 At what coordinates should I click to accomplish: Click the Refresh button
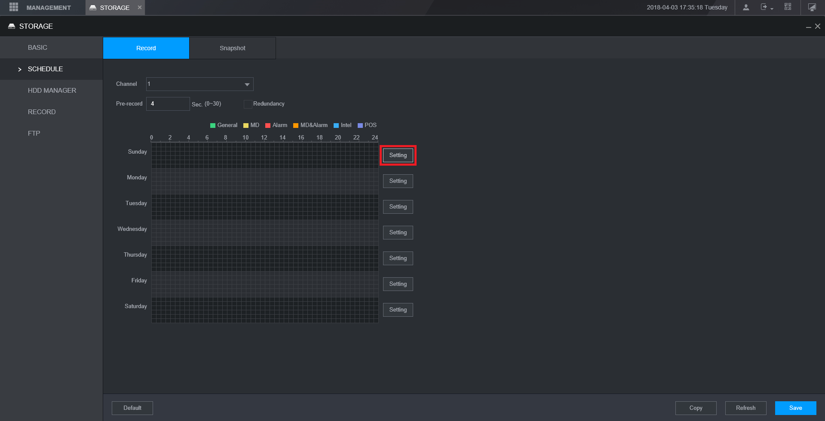(x=746, y=408)
